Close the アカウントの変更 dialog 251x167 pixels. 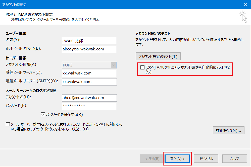click(245, 5)
